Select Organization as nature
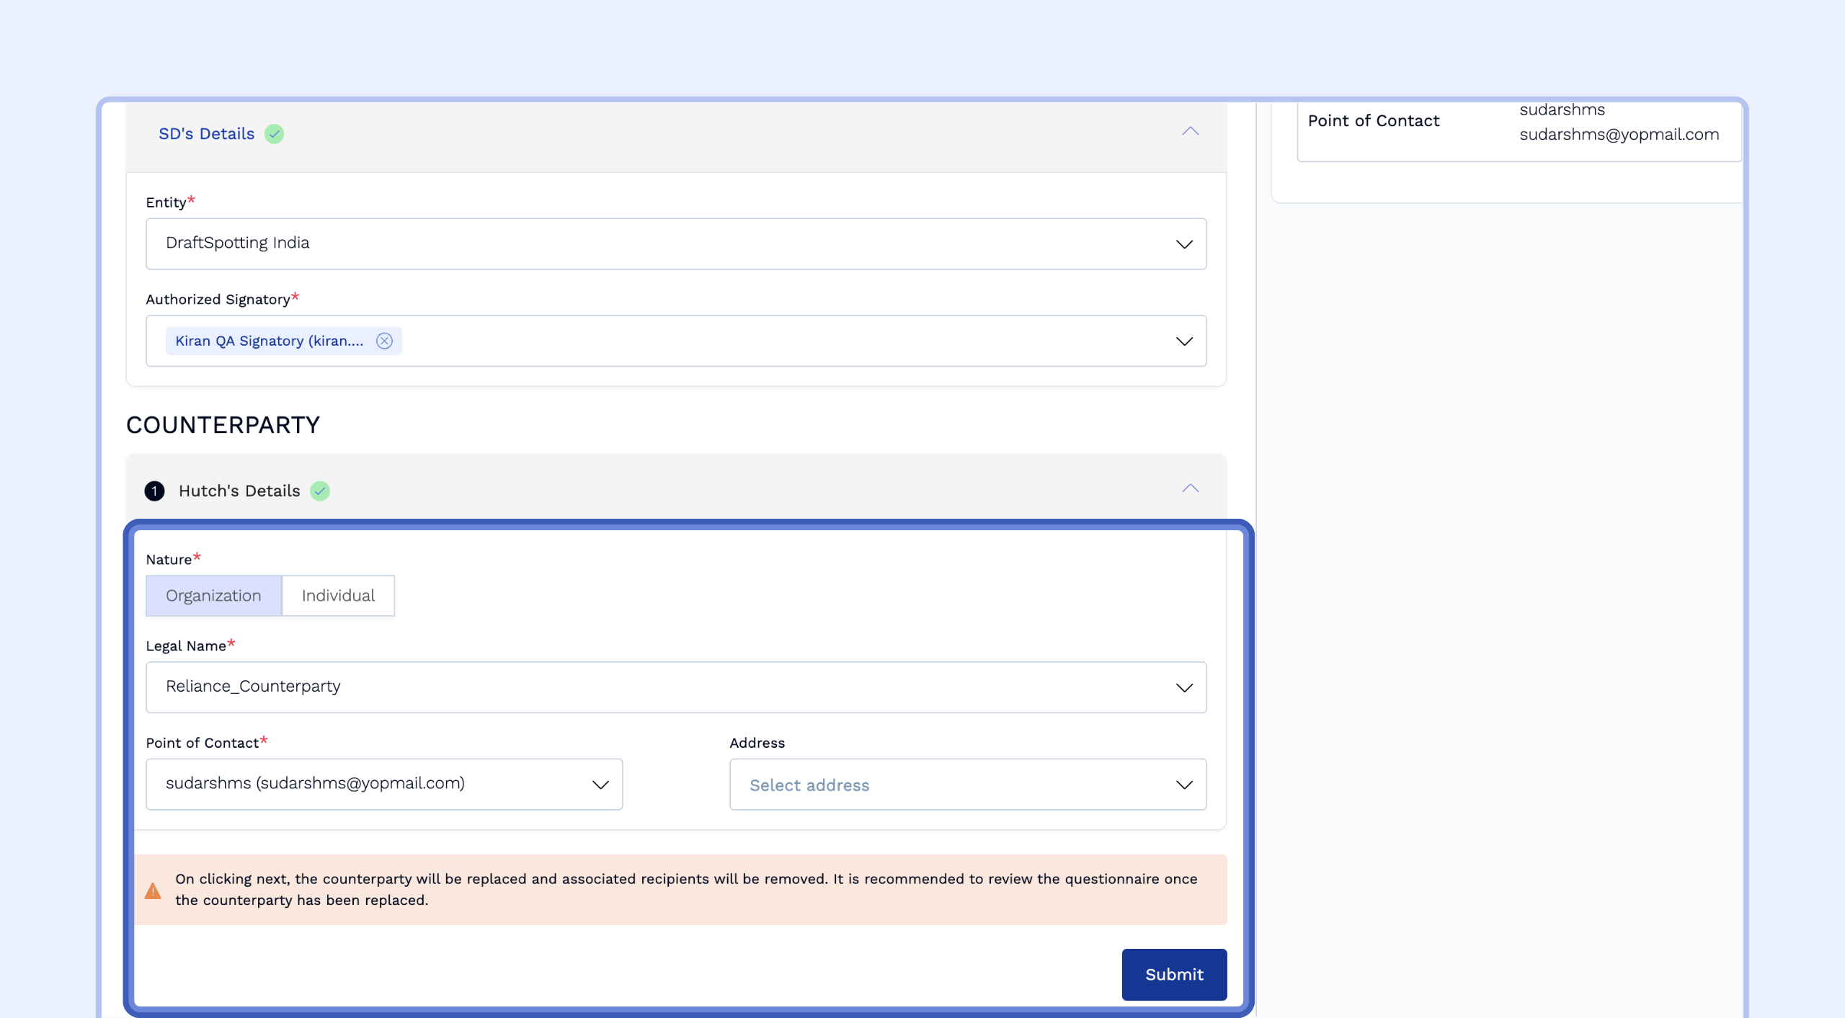The height and width of the screenshot is (1018, 1845). [x=213, y=595]
